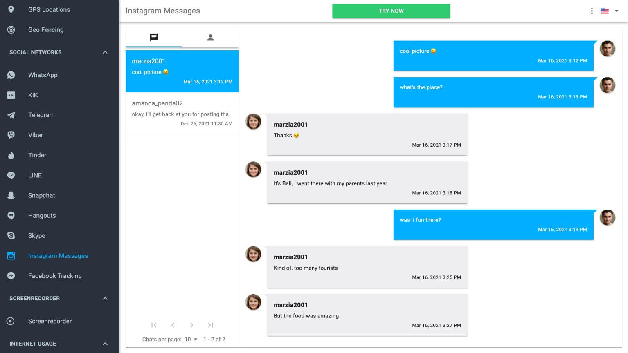Screen dimensions: 628x353
Task: Open the Viber phone icon
Action: (x=11, y=135)
